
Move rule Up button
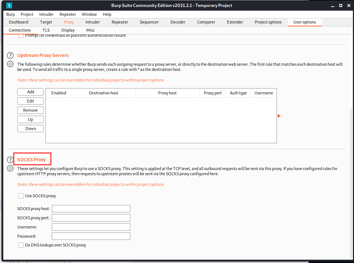coord(30,119)
